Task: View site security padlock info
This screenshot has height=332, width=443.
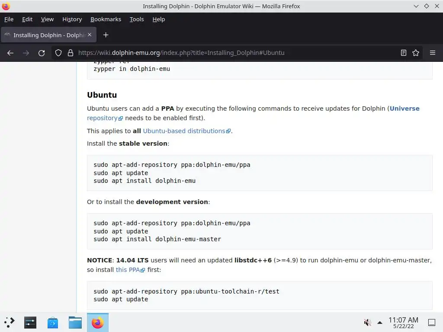Action: tap(71, 53)
